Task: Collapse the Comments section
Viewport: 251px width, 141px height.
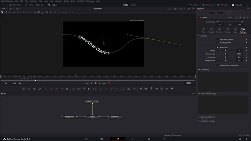Action: click(199, 70)
